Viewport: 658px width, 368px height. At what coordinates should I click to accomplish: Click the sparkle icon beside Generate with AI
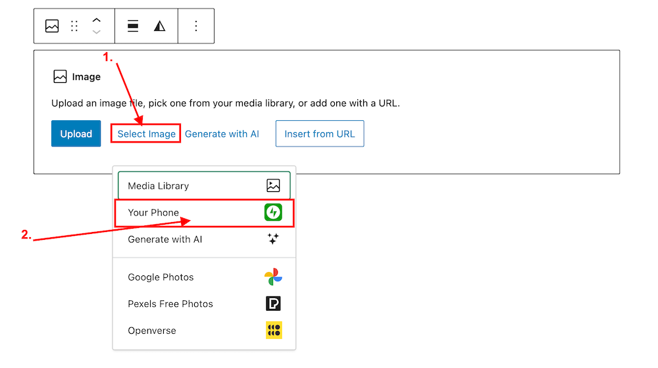pos(273,239)
